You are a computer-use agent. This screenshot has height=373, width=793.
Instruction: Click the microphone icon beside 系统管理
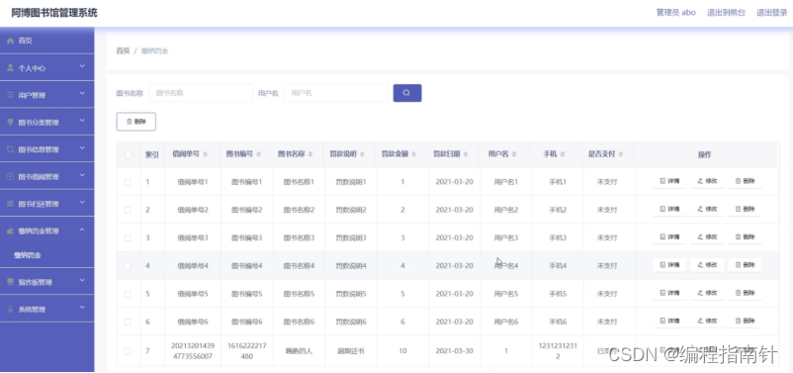pyautogui.click(x=10, y=309)
